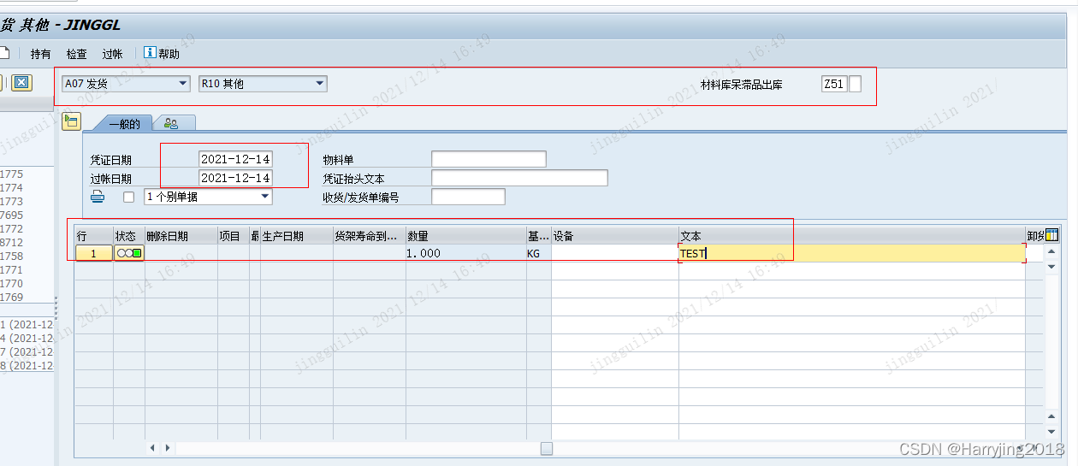The image size is (1078, 466).
Task: Open the table column settings icon
Action: pyautogui.click(x=1051, y=235)
